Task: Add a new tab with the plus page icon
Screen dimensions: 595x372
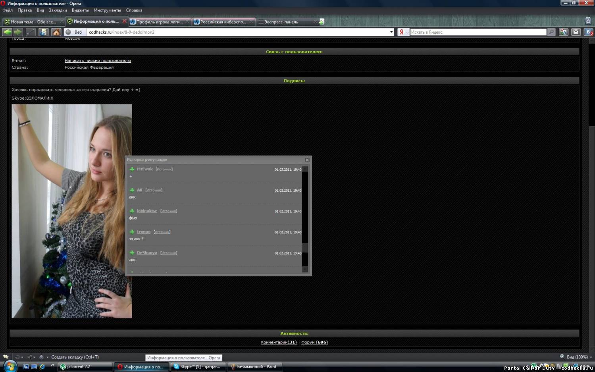Action: pos(322,22)
